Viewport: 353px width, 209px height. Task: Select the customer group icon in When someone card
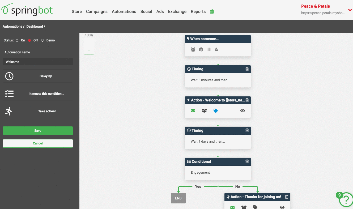(193, 49)
